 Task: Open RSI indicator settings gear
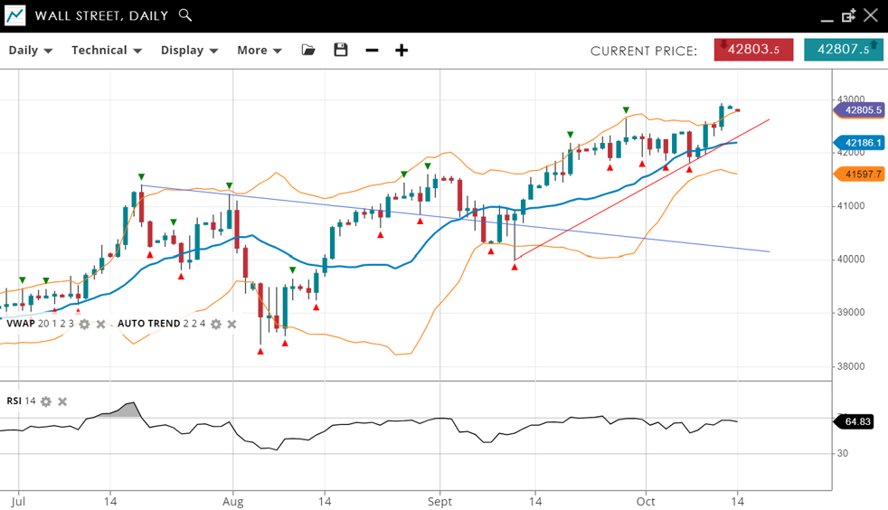tap(46, 401)
